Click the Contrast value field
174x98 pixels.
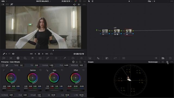click(x=51, y=65)
